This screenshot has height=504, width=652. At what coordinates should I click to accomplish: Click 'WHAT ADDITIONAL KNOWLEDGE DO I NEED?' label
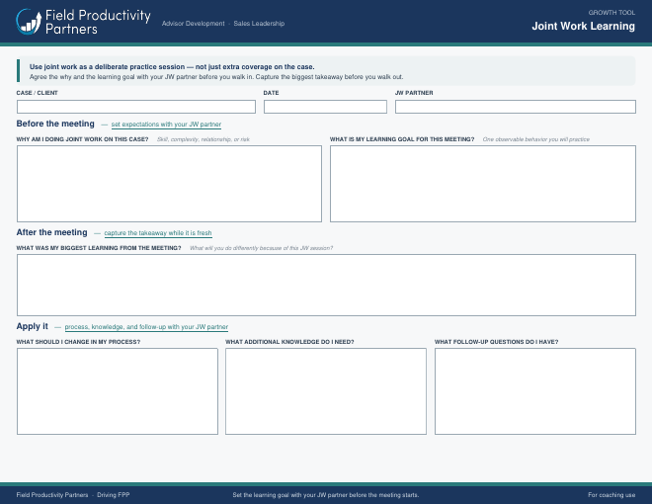289,342
